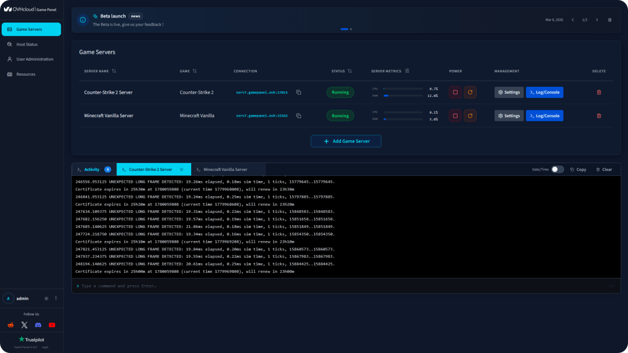Image resolution: width=628 pixels, height=353 pixels.
Task: Toggle the Date/Time switch in console
Action: (557, 169)
